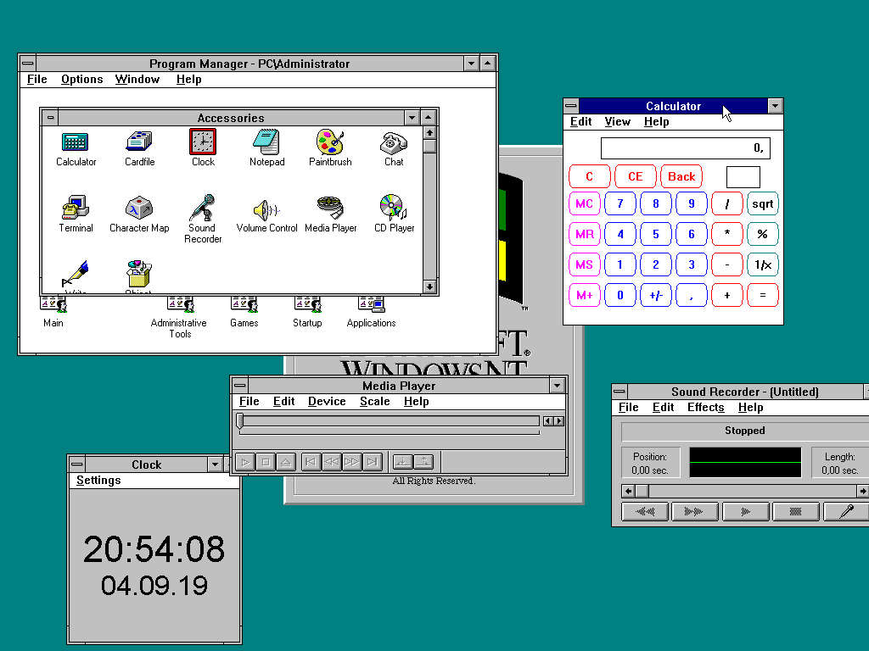The width and height of the screenshot is (869, 651).
Task: Click the Media Player scroll forward arrow
Action: coord(558,421)
